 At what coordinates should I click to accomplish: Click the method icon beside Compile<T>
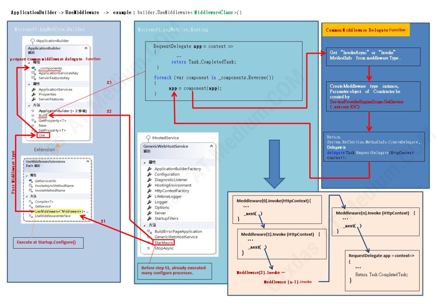tap(30, 202)
